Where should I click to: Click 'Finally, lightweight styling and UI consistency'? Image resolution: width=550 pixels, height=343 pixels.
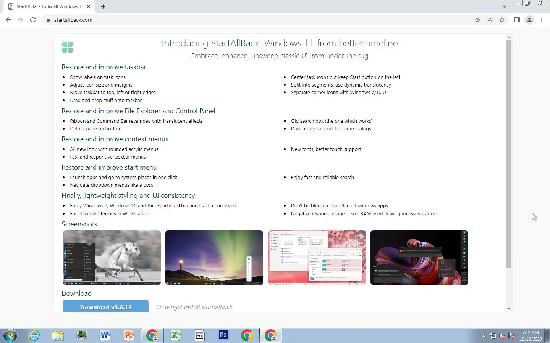128,196
